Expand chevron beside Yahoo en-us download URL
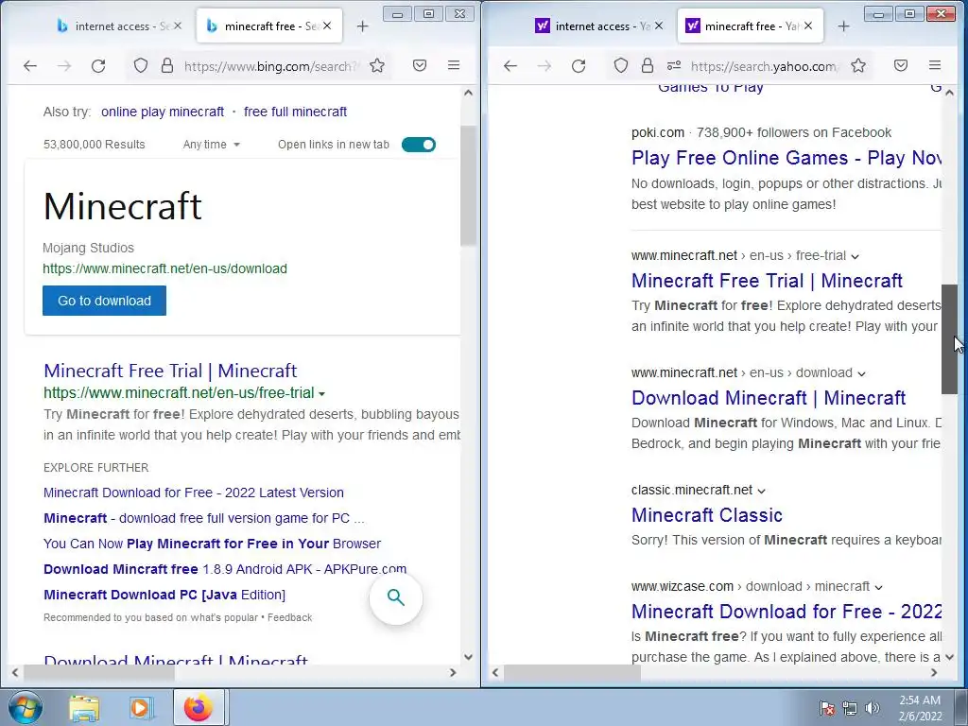 point(862,373)
